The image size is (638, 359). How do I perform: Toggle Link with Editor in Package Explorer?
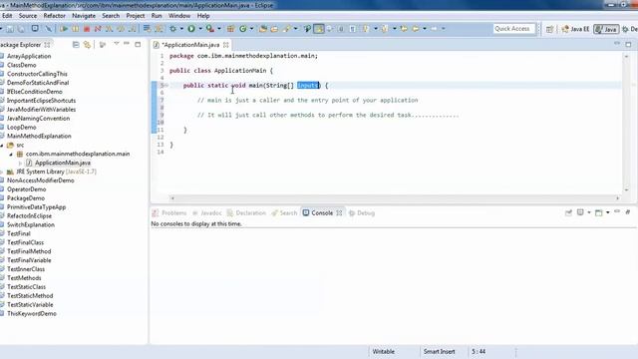87,44
